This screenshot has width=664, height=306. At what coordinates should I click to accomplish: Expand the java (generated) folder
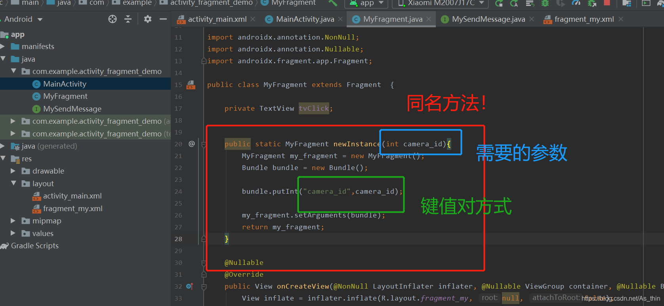click(x=3, y=146)
